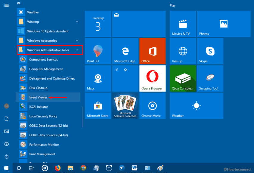Image resolution: width=254 pixels, height=173 pixels.
Task: Open the Xbox Console Companion tile
Action: coord(183,78)
